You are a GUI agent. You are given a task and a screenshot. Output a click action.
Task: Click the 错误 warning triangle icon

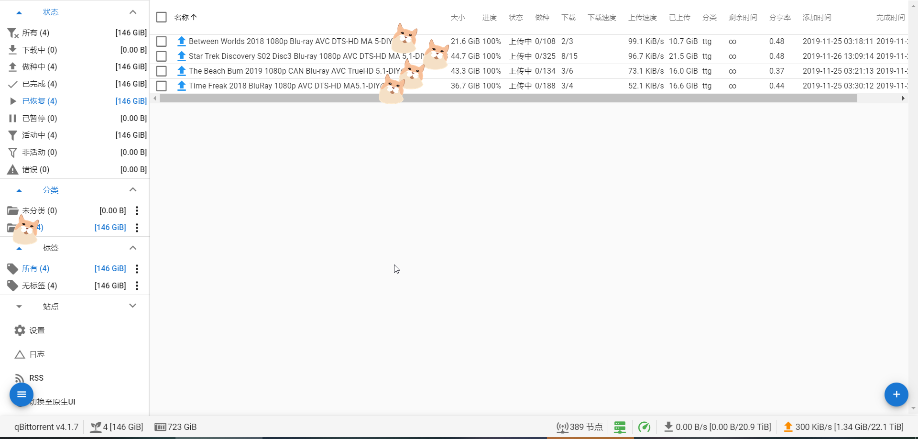tap(13, 170)
